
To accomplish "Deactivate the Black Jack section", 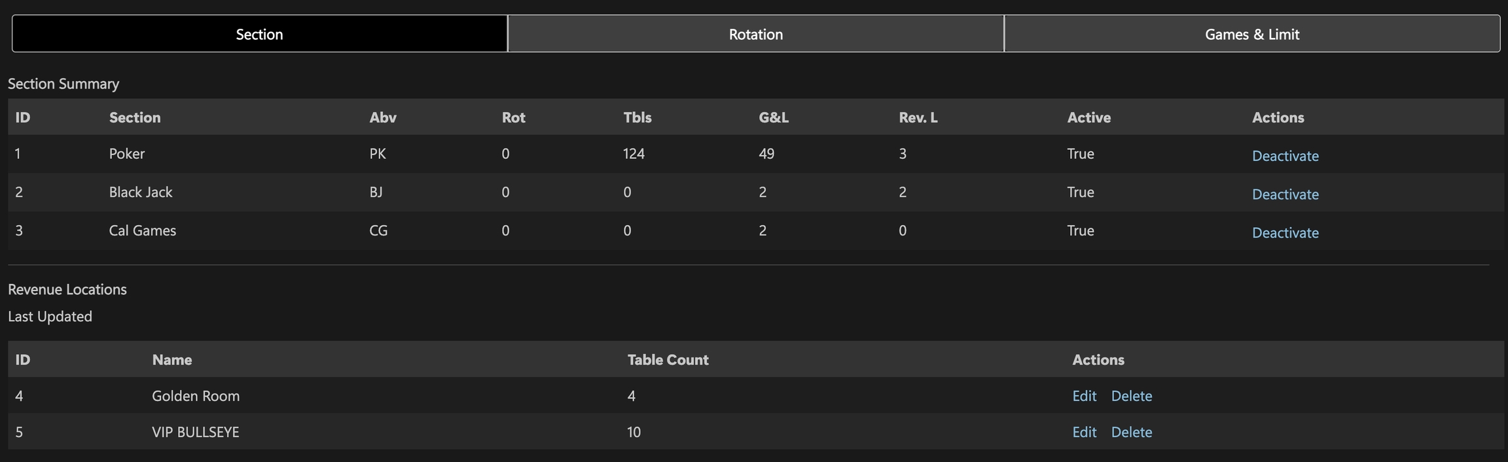I will point(1285,194).
